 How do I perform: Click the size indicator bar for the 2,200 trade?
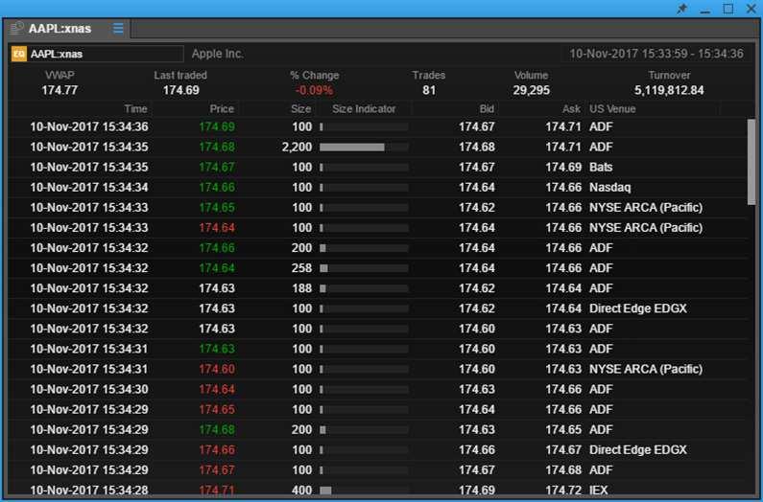[364, 147]
